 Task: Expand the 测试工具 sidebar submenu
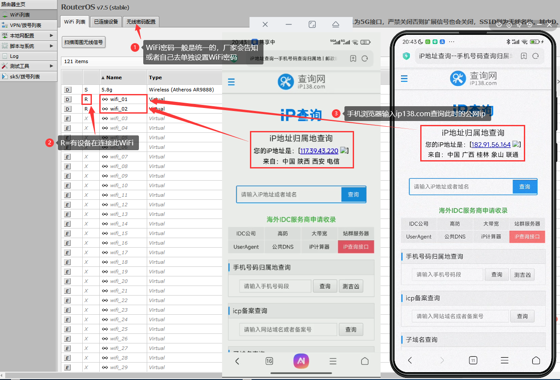[28, 66]
